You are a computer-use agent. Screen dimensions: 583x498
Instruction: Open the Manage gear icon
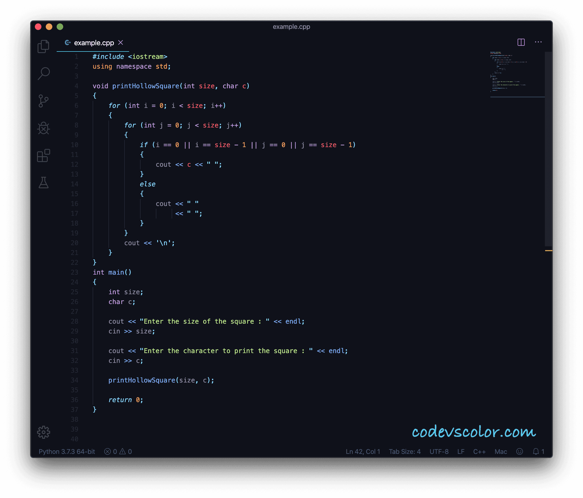click(x=43, y=432)
